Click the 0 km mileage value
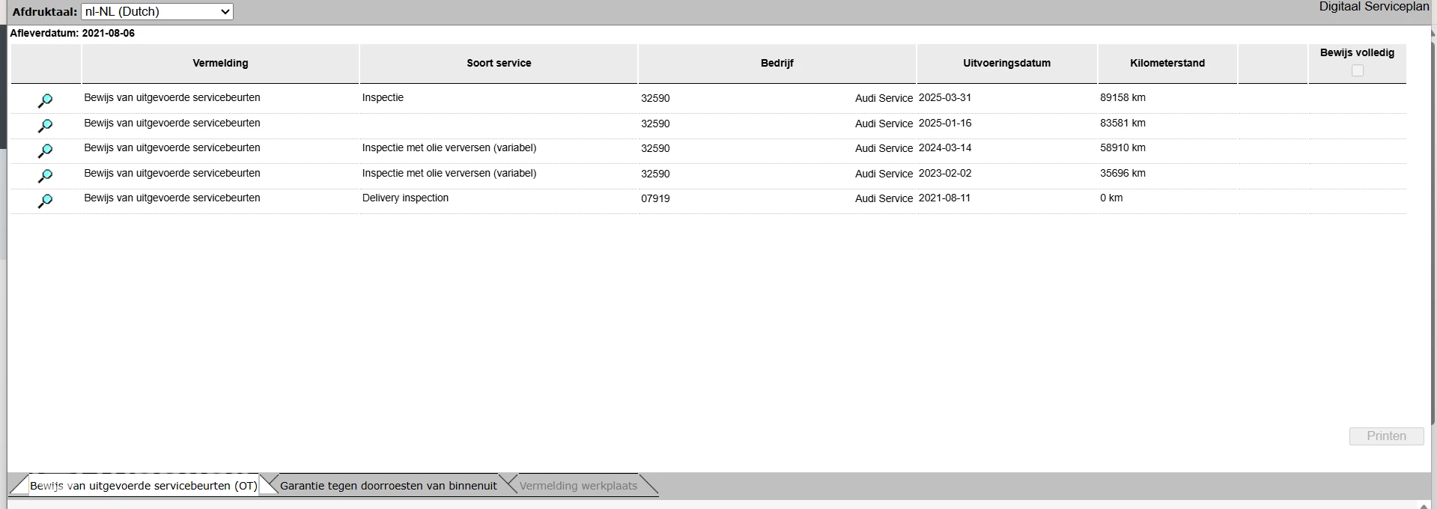 pyautogui.click(x=1111, y=198)
